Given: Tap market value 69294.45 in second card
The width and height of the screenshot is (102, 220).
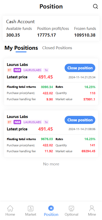Looking at the screenshot, I should [x=88, y=151].
